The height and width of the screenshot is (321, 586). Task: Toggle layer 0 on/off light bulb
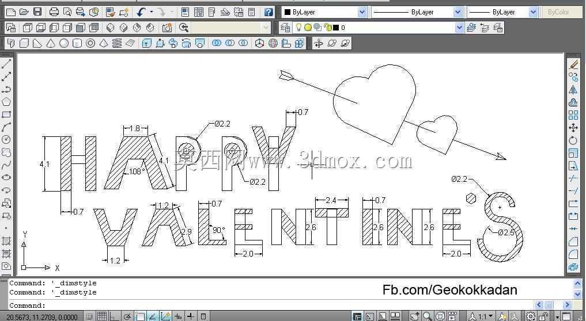(298, 28)
